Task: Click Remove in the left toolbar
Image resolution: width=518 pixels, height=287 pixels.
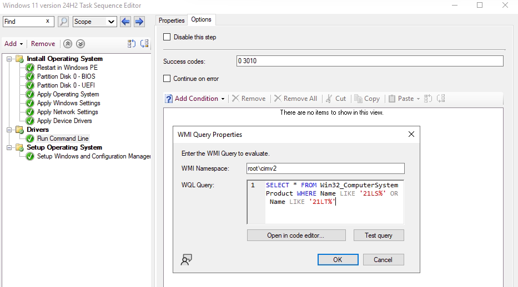Action: click(43, 44)
